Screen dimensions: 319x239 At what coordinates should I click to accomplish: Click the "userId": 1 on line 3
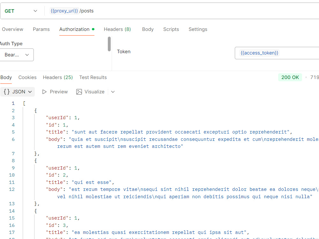click(x=63, y=118)
